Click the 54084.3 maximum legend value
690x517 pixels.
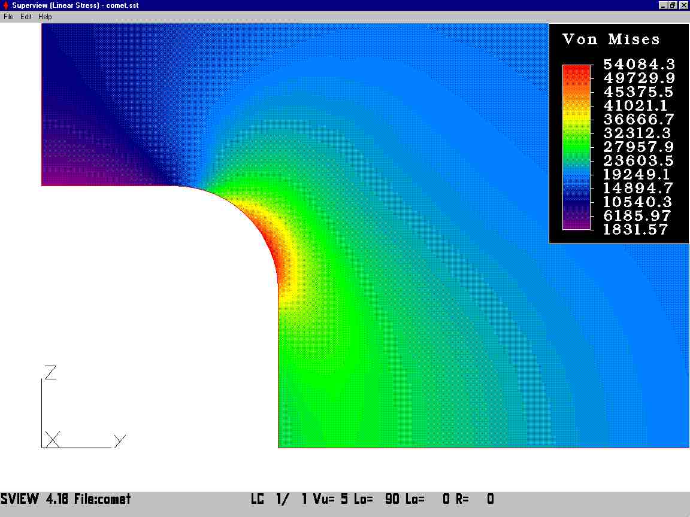639,64
